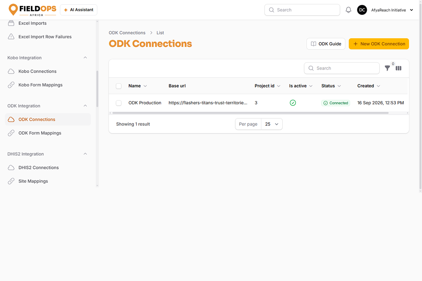
Task: Click the New ODK Connection button
Action: [379, 44]
